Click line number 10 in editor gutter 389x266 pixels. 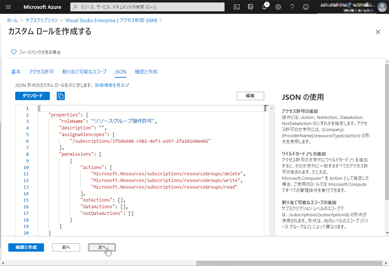coord(26,167)
